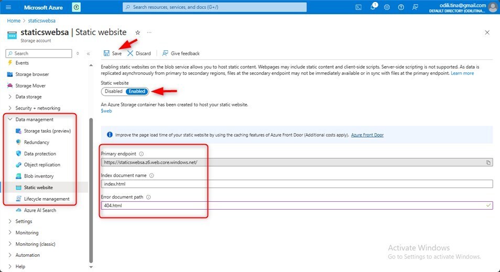The height and width of the screenshot is (272, 500).
Task: Click the Save button label
Action: pyautogui.click(x=117, y=53)
